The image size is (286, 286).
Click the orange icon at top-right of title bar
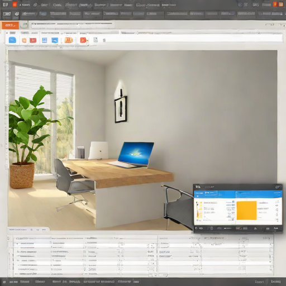point(281,4)
